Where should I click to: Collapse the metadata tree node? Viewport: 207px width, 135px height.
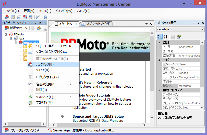pos(16,43)
